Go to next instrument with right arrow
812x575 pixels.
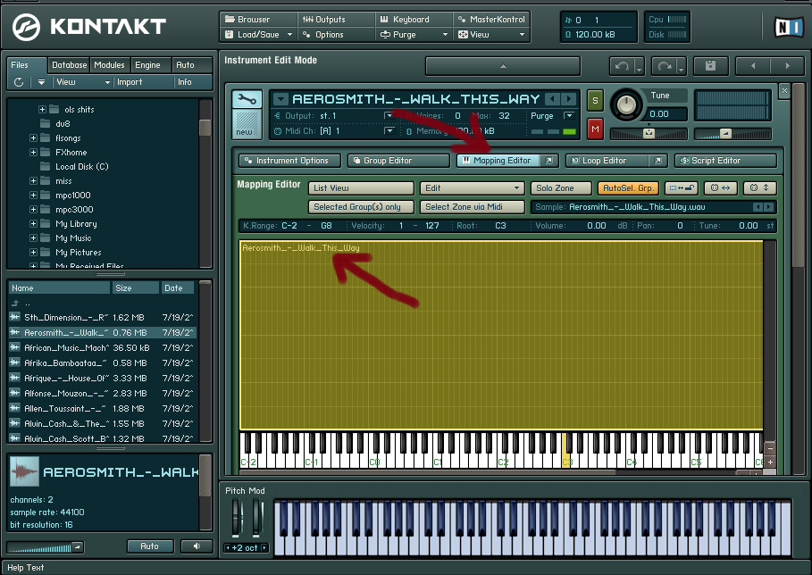tap(788, 66)
